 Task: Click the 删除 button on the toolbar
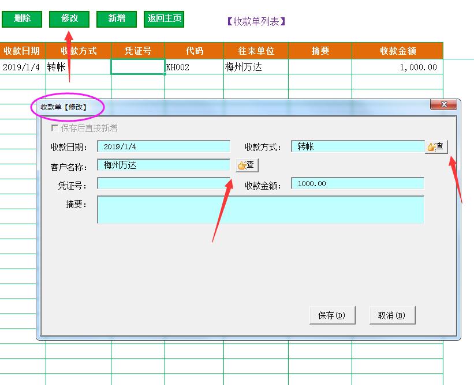click(x=21, y=18)
